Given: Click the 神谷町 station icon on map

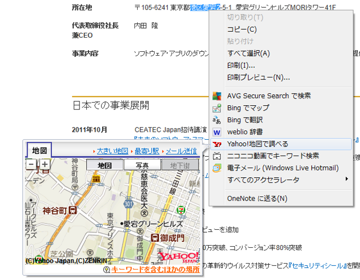Looking at the screenshot, I should tap(73, 210).
